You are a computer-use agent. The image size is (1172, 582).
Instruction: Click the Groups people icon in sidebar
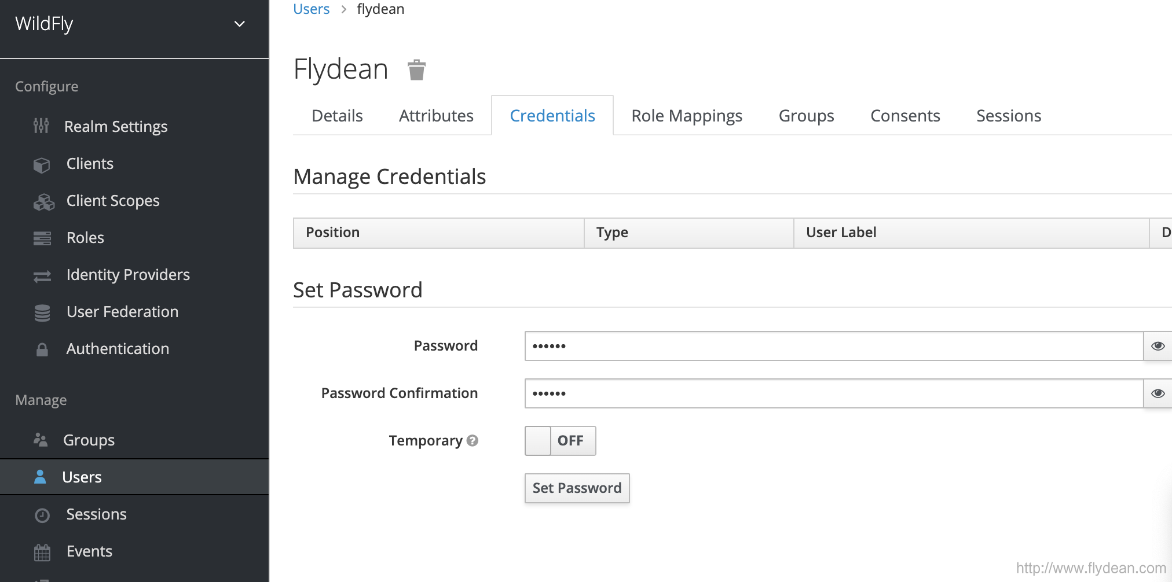click(x=41, y=440)
